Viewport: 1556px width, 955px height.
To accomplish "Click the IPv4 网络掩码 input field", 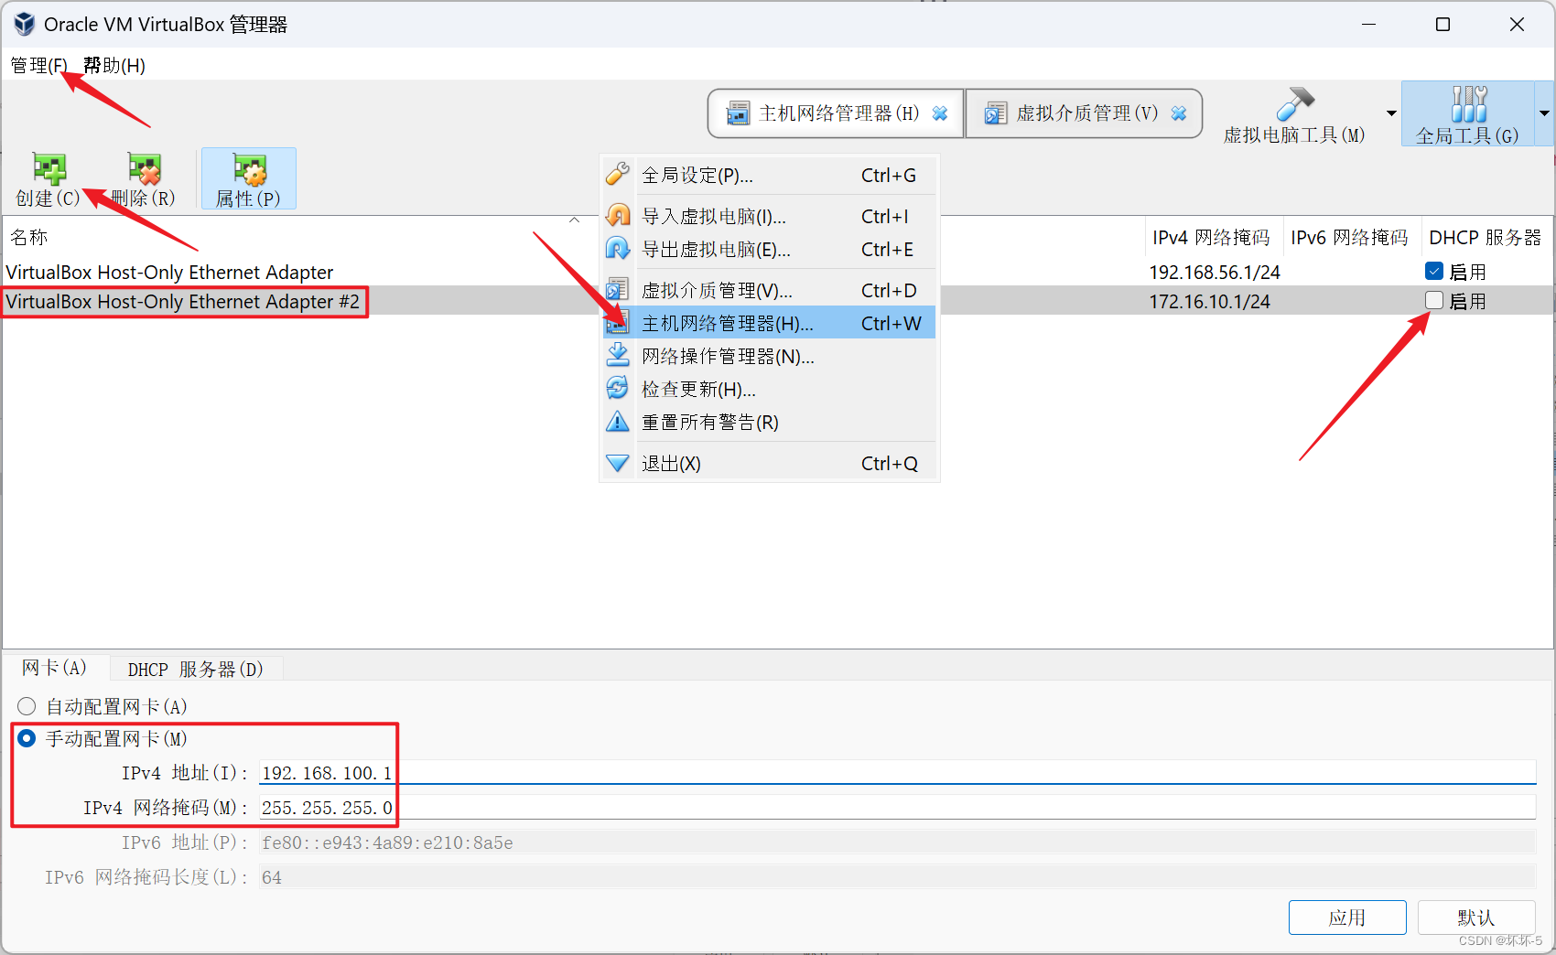I will (x=897, y=808).
